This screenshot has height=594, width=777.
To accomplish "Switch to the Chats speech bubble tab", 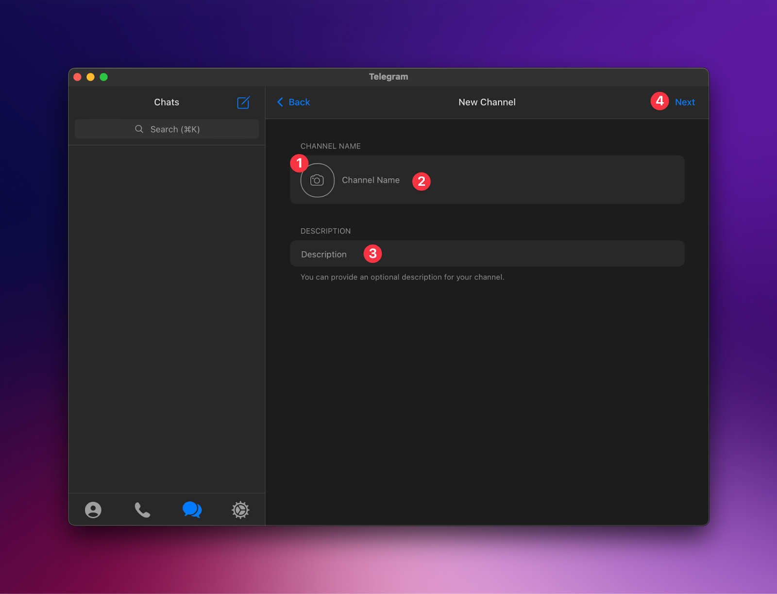I will tap(192, 509).
